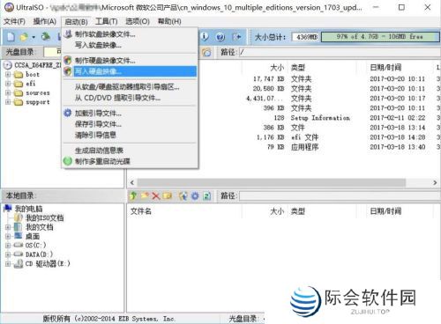Expand the sources folder node

point(8,93)
